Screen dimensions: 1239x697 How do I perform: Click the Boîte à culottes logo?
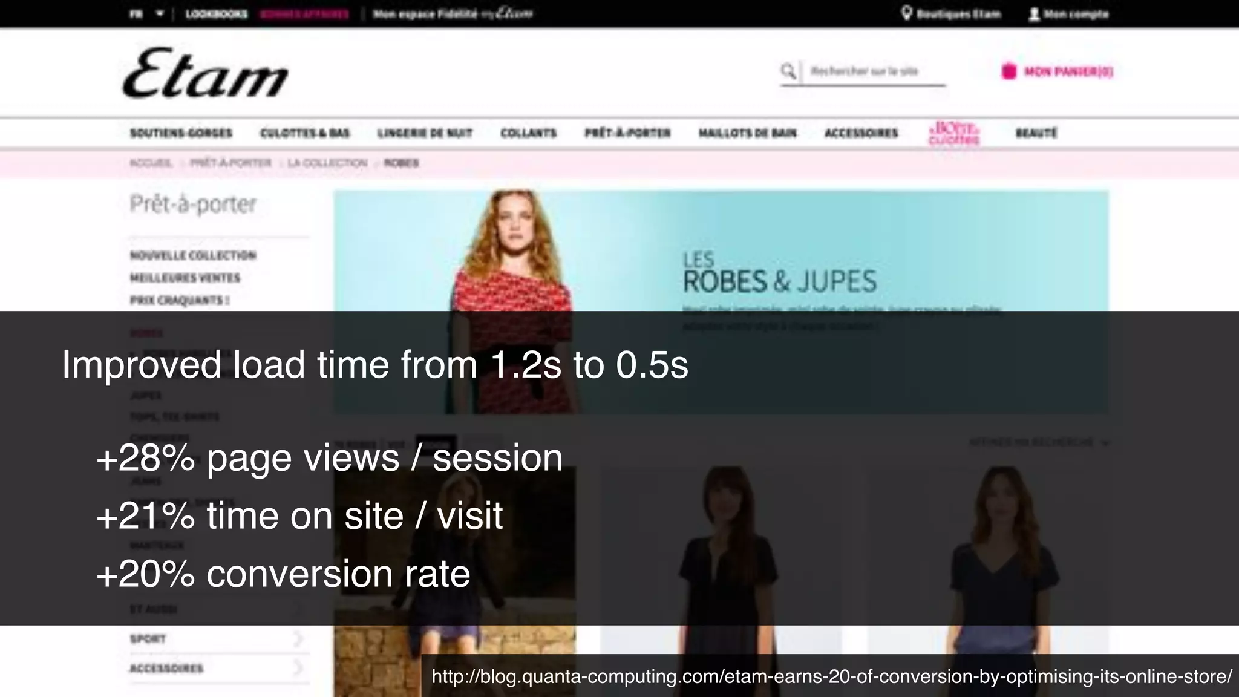pos(954,133)
